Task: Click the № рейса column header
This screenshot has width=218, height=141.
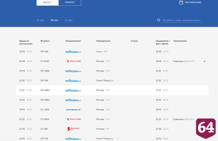Action: [45, 41]
